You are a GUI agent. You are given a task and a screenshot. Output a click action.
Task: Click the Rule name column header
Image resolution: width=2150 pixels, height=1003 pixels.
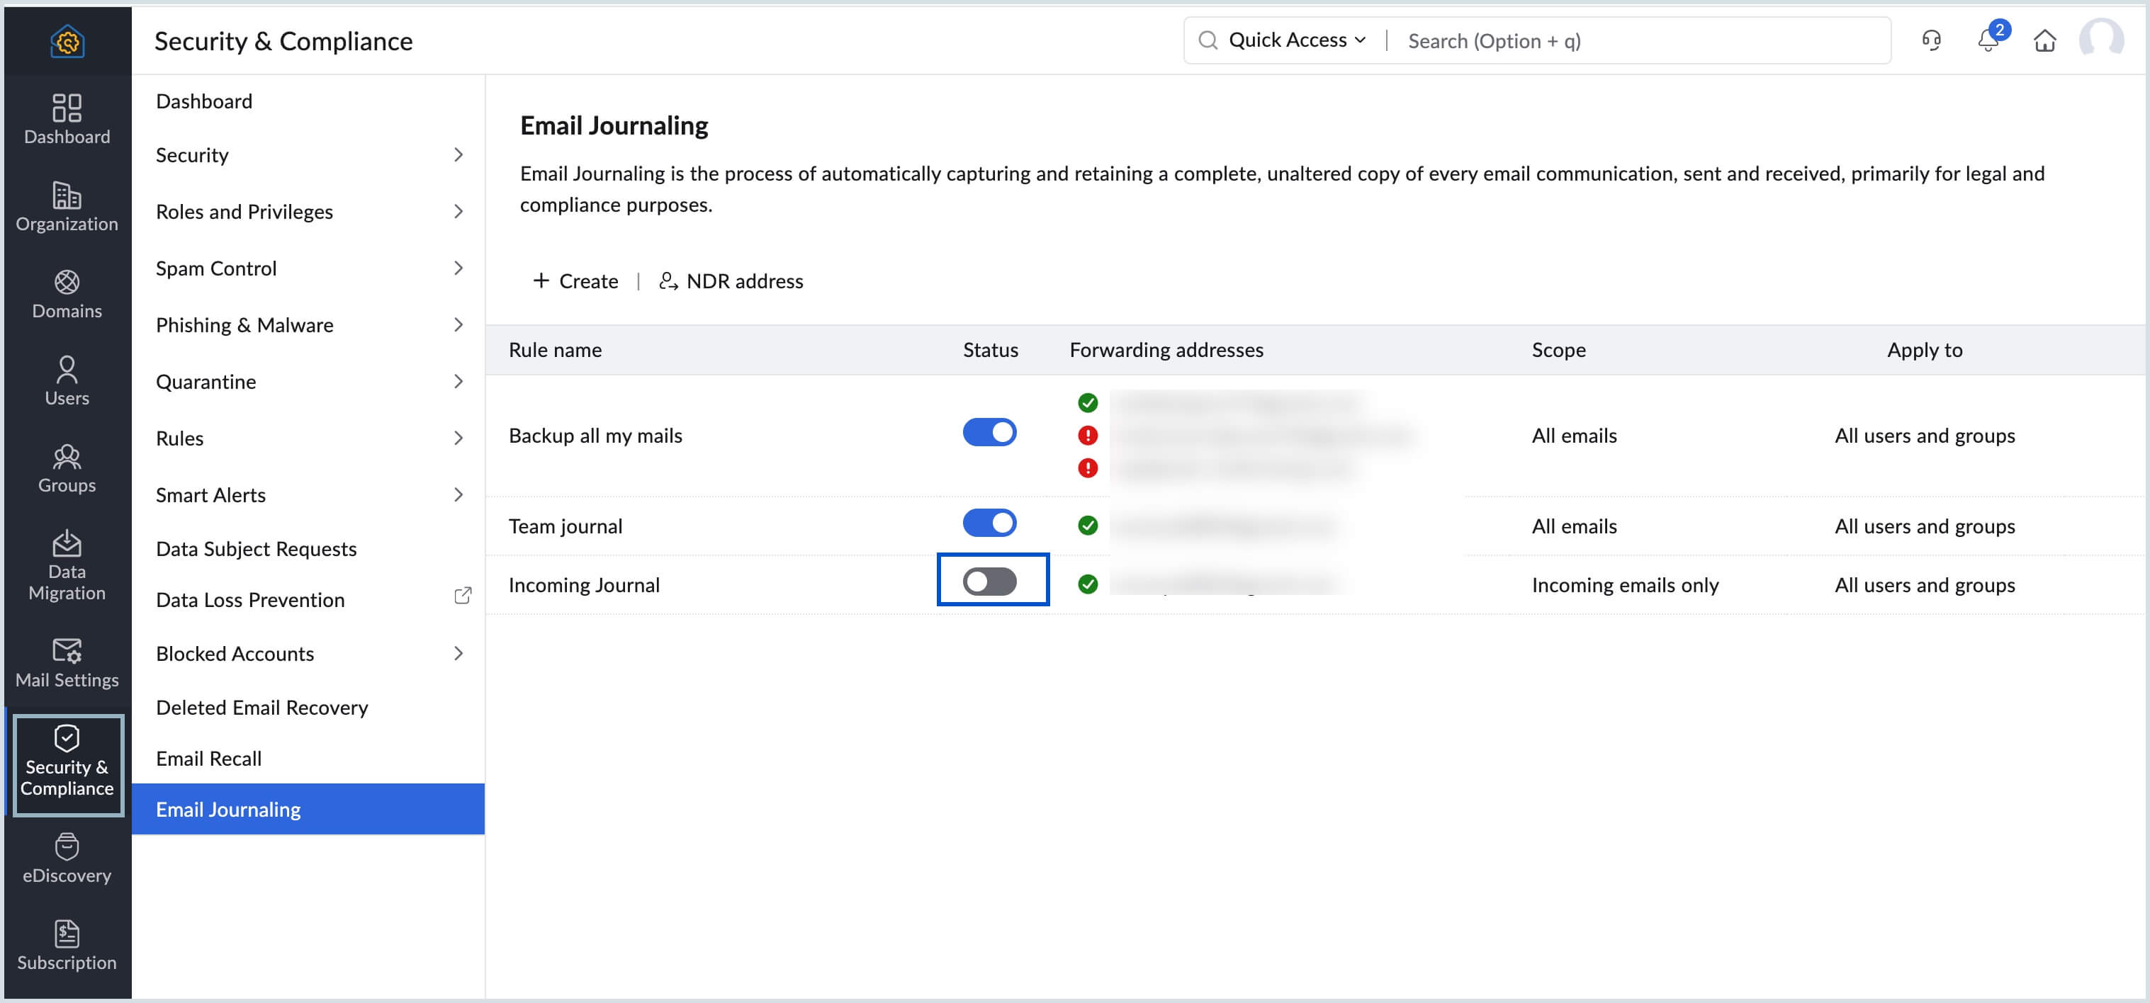(x=555, y=350)
